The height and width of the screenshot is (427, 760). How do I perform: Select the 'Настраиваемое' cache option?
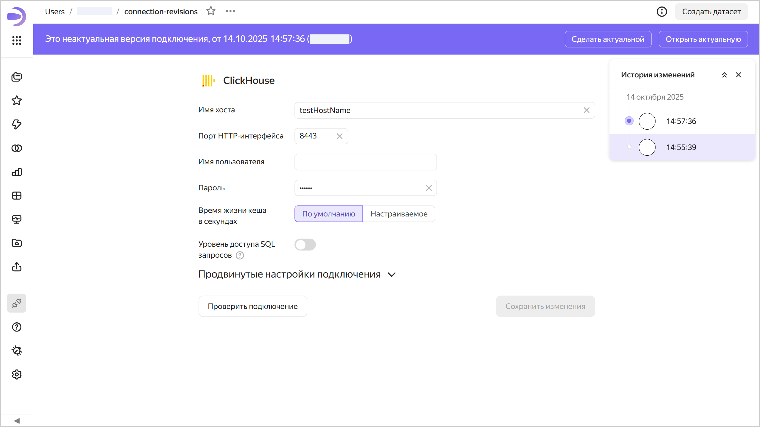click(x=399, y=214)
